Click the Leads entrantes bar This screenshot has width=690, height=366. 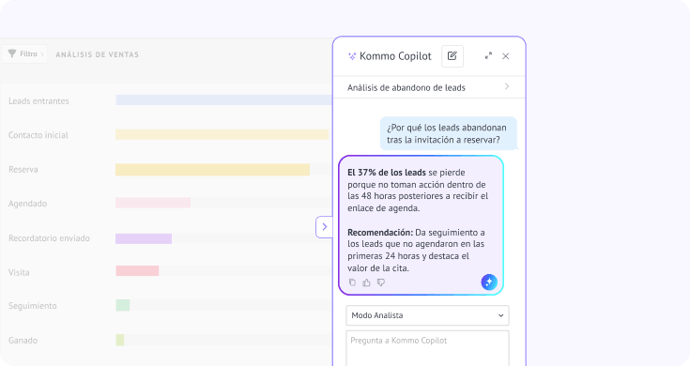coord(223,99)
